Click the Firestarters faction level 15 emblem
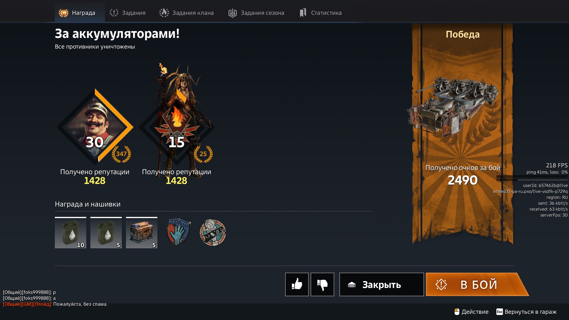Image resolution: width=569 pixels, height=320 pixels. [x=177, y=127]
